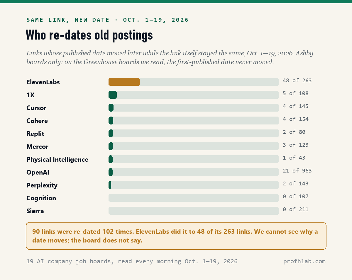Click the value '21 of 963'
Viewport: 352px width, 280px height.
pos(297,171)
